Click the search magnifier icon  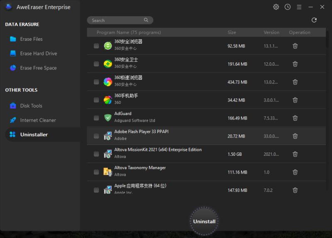point(146,20)
